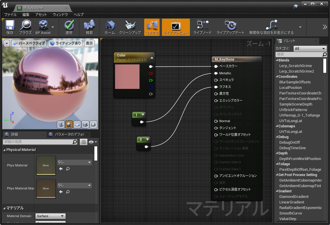Run クリーンアップ (Clean Up) icon

point(130,27)
